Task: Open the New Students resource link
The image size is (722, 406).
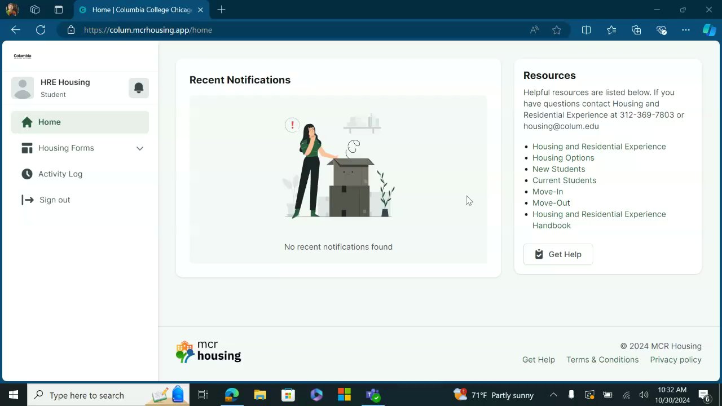Action: tap(558, 169)
